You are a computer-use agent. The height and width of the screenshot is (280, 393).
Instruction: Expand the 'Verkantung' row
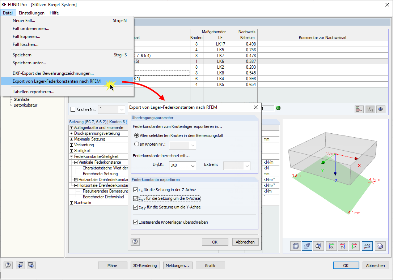tap(71, 145)
